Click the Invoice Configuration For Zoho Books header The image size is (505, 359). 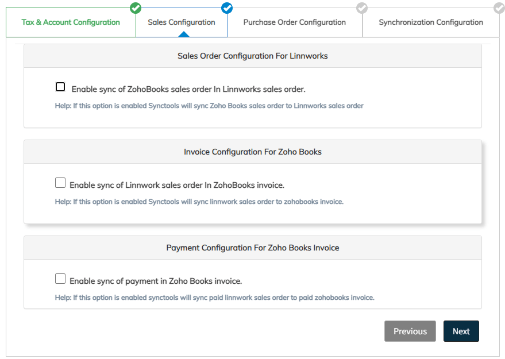(253, 152)
